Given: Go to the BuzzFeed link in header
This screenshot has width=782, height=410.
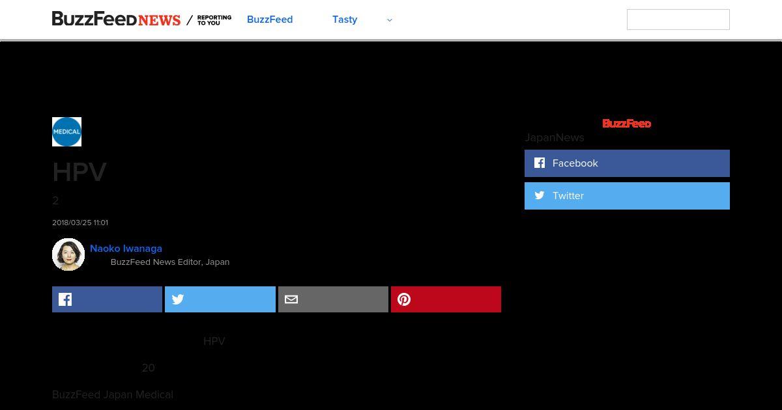Looking at the screenshot, I should tap(270, 20).
